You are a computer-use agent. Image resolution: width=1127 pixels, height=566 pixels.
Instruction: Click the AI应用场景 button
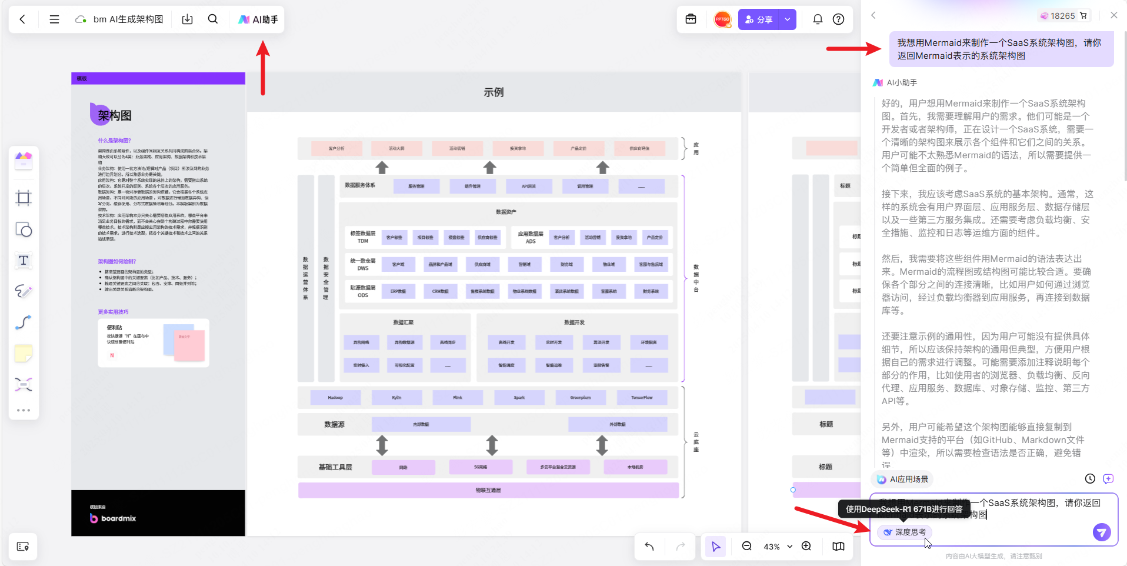click(x=902, y=479)
